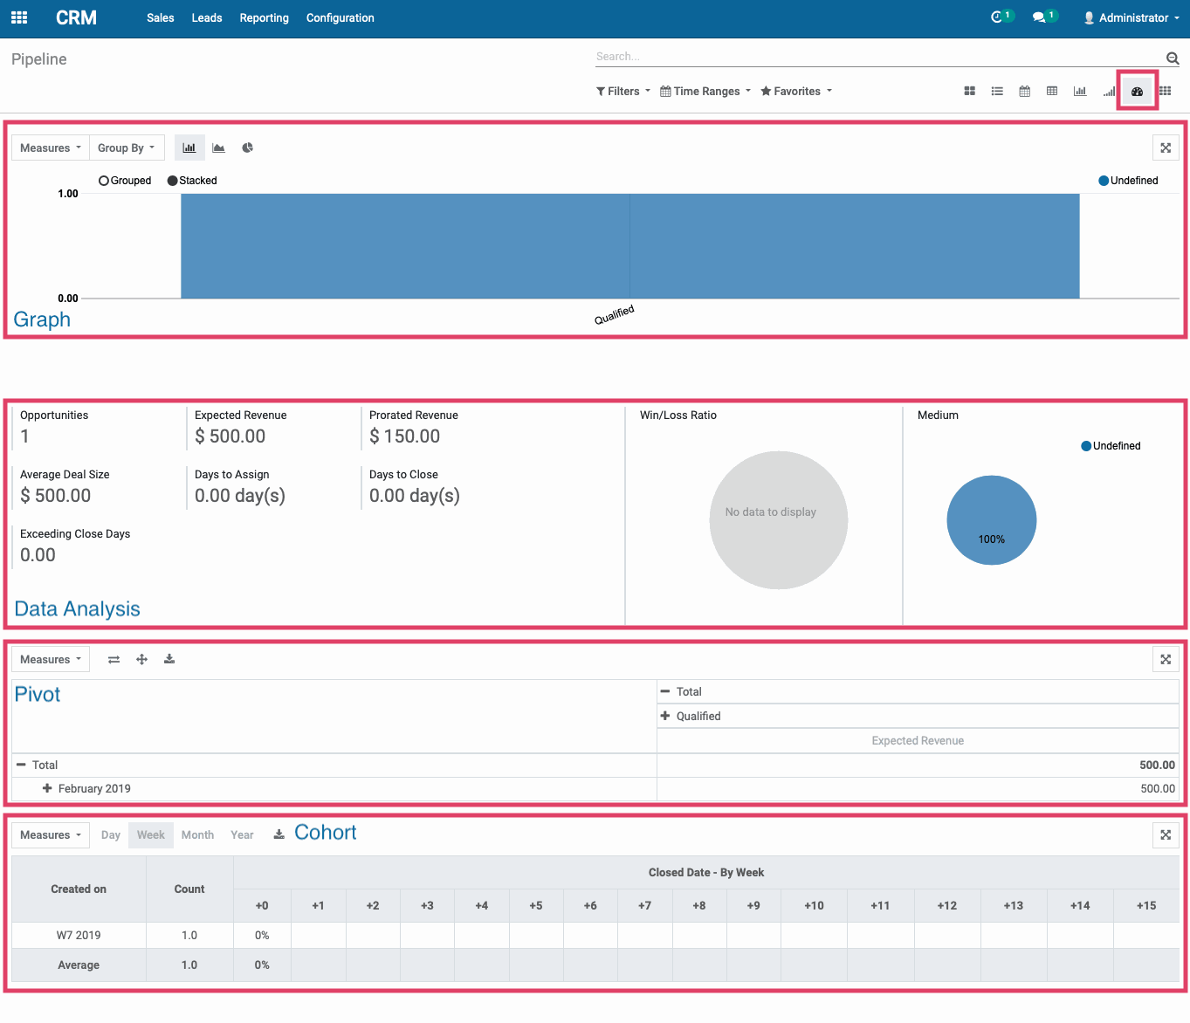Switch to Activity view icon
The height and width of the screenshot is (1023, 1190).
pos(1165,91)
